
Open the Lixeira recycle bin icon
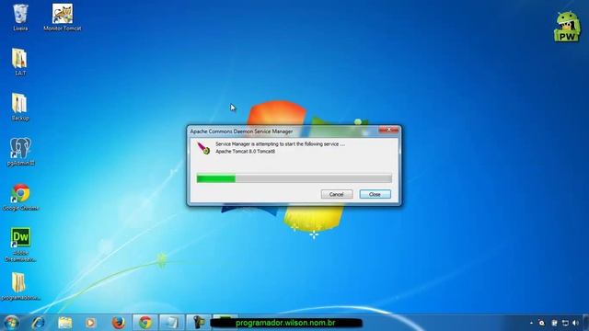20,17
